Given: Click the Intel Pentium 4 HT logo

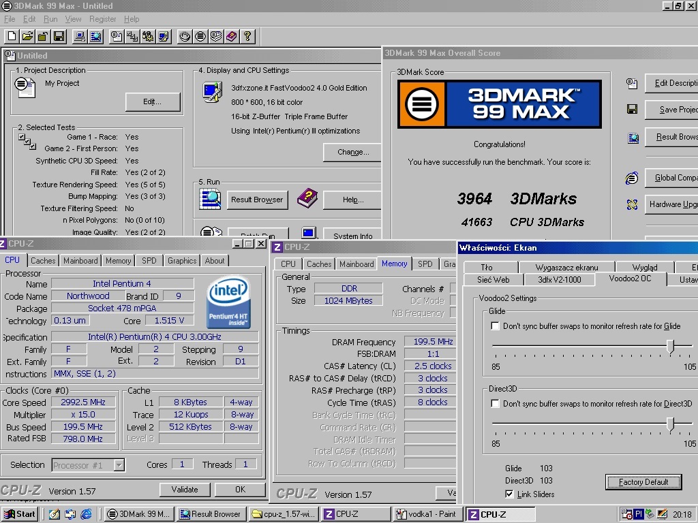Looking at the screenshot, I should [x=228, y=302].
